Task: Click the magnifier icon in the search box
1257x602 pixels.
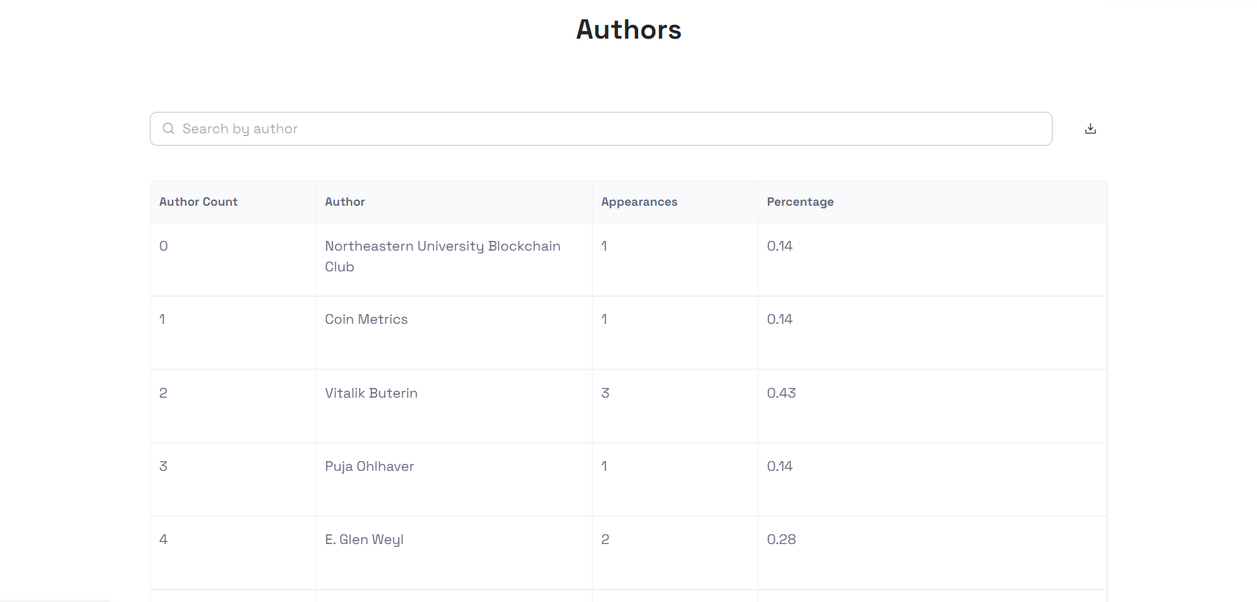Action: pyautogui.click(x=169, y=128)
